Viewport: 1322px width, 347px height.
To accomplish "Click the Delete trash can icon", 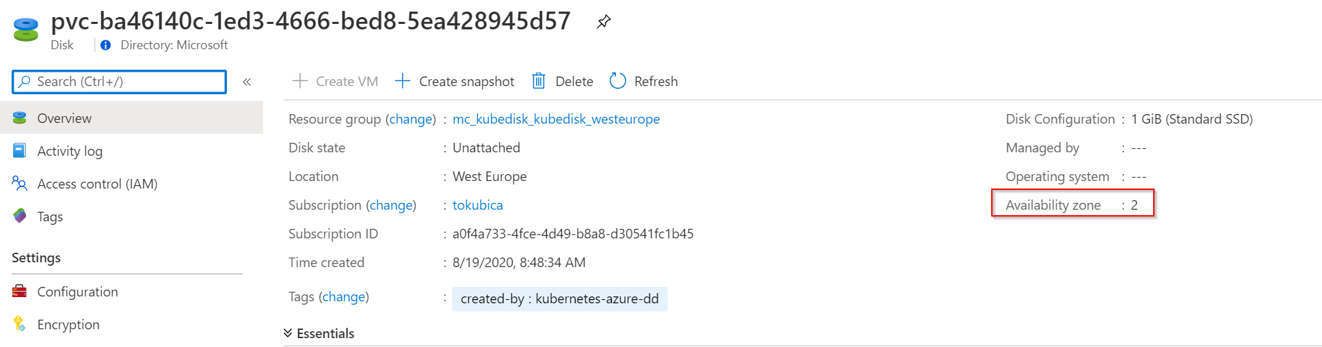I will tap(539, 81).
